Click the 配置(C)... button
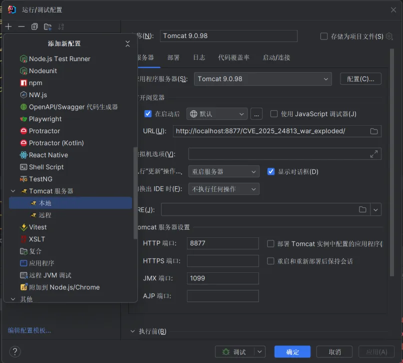Viewport: 403px width, 363px height. coord(360,79)
